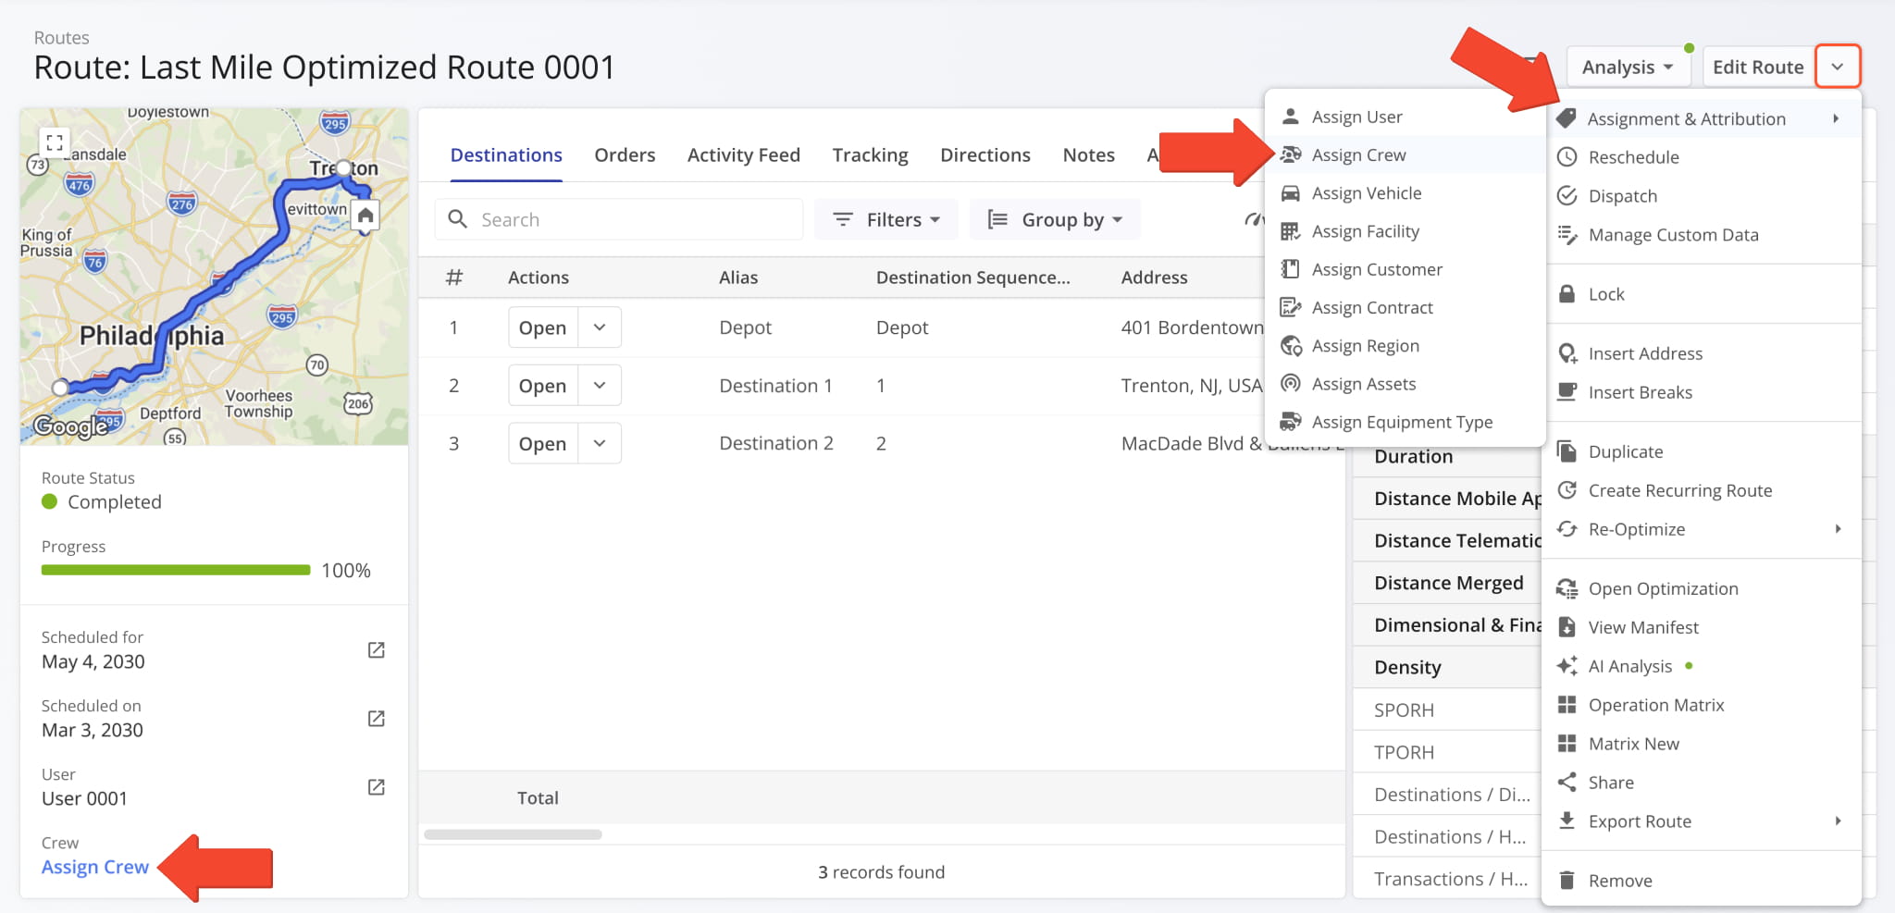Click the Assign Facility building icon

click(1290, 231)
